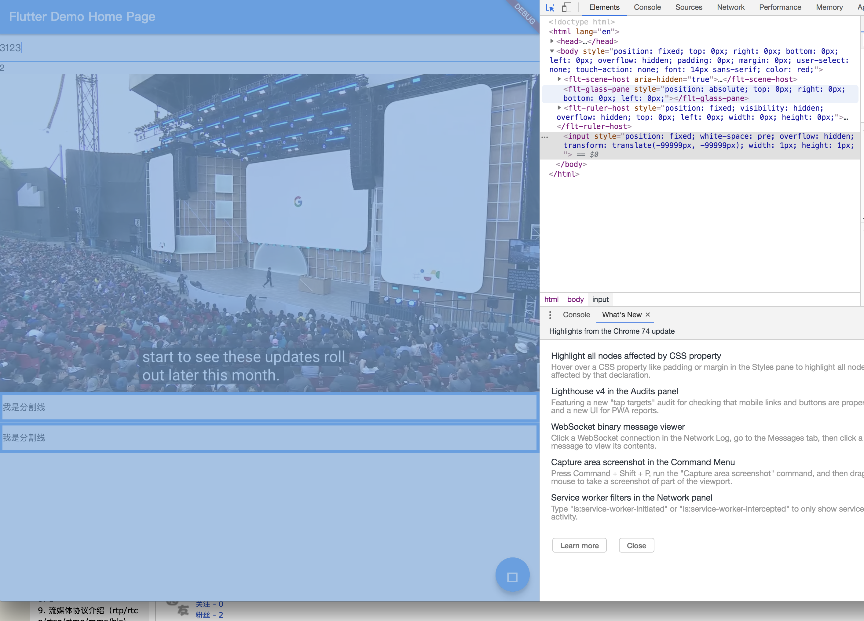Open the Network panel tab

[730, 8]
